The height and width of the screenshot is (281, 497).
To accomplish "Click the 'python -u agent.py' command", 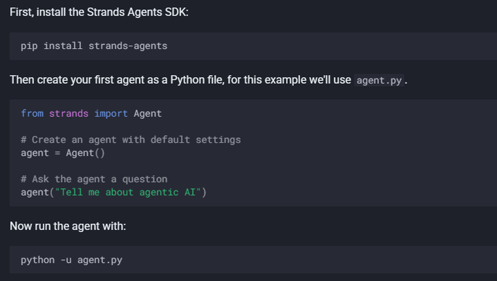I will (72, 260).
